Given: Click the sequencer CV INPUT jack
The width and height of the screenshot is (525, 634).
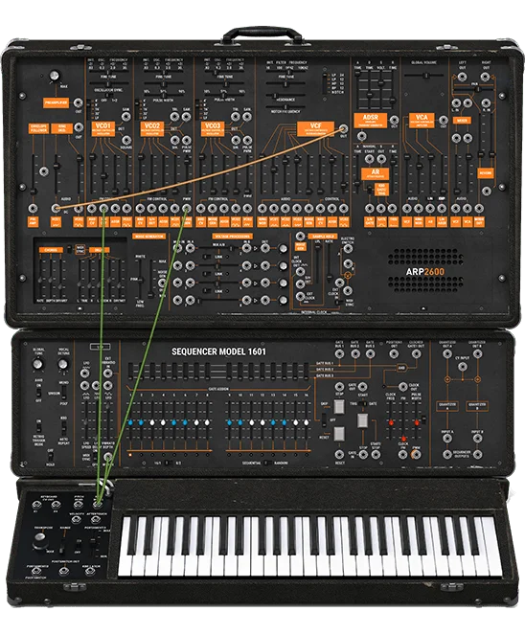Looking at the screenshot, I should [463, 367].
